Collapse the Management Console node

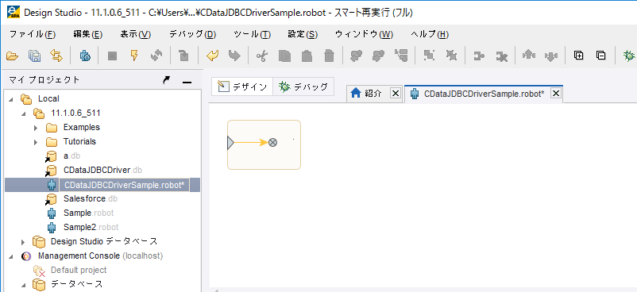(x=10, y=256)
